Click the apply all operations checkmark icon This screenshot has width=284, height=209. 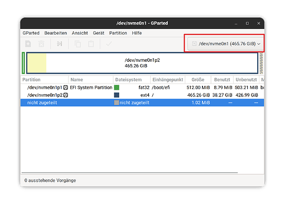(109, 44)
